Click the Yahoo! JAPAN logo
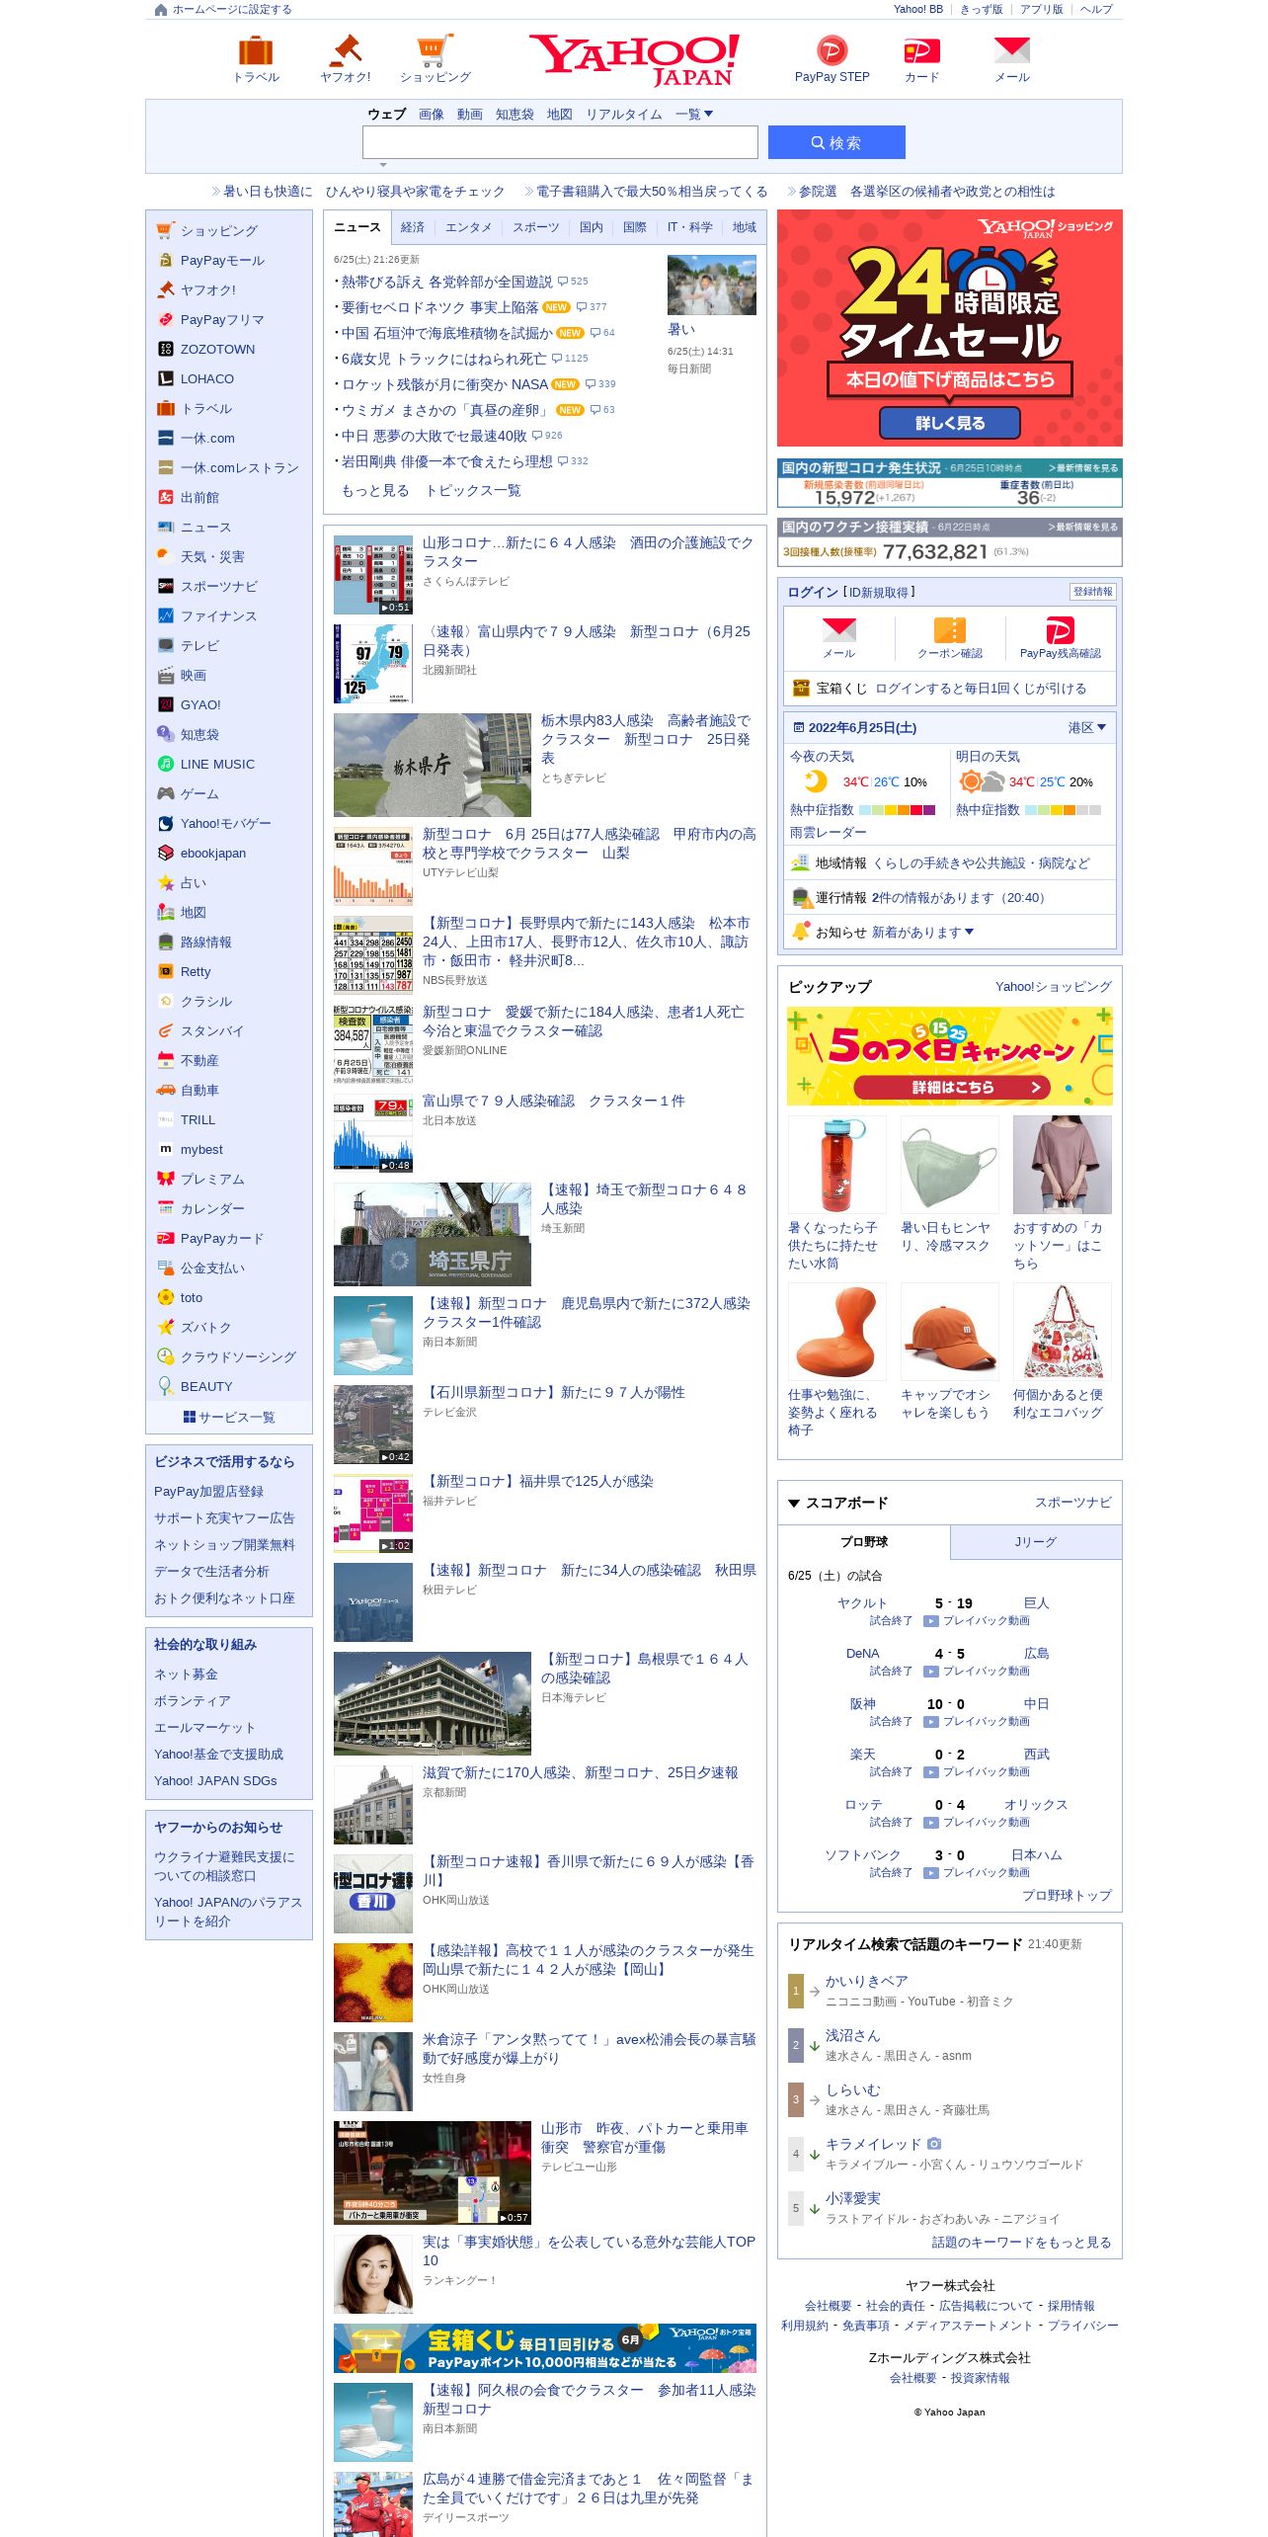 pos(634,60)
